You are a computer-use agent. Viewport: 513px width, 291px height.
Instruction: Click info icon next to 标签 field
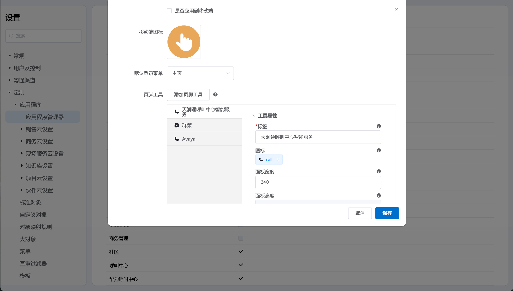[378, 126]
